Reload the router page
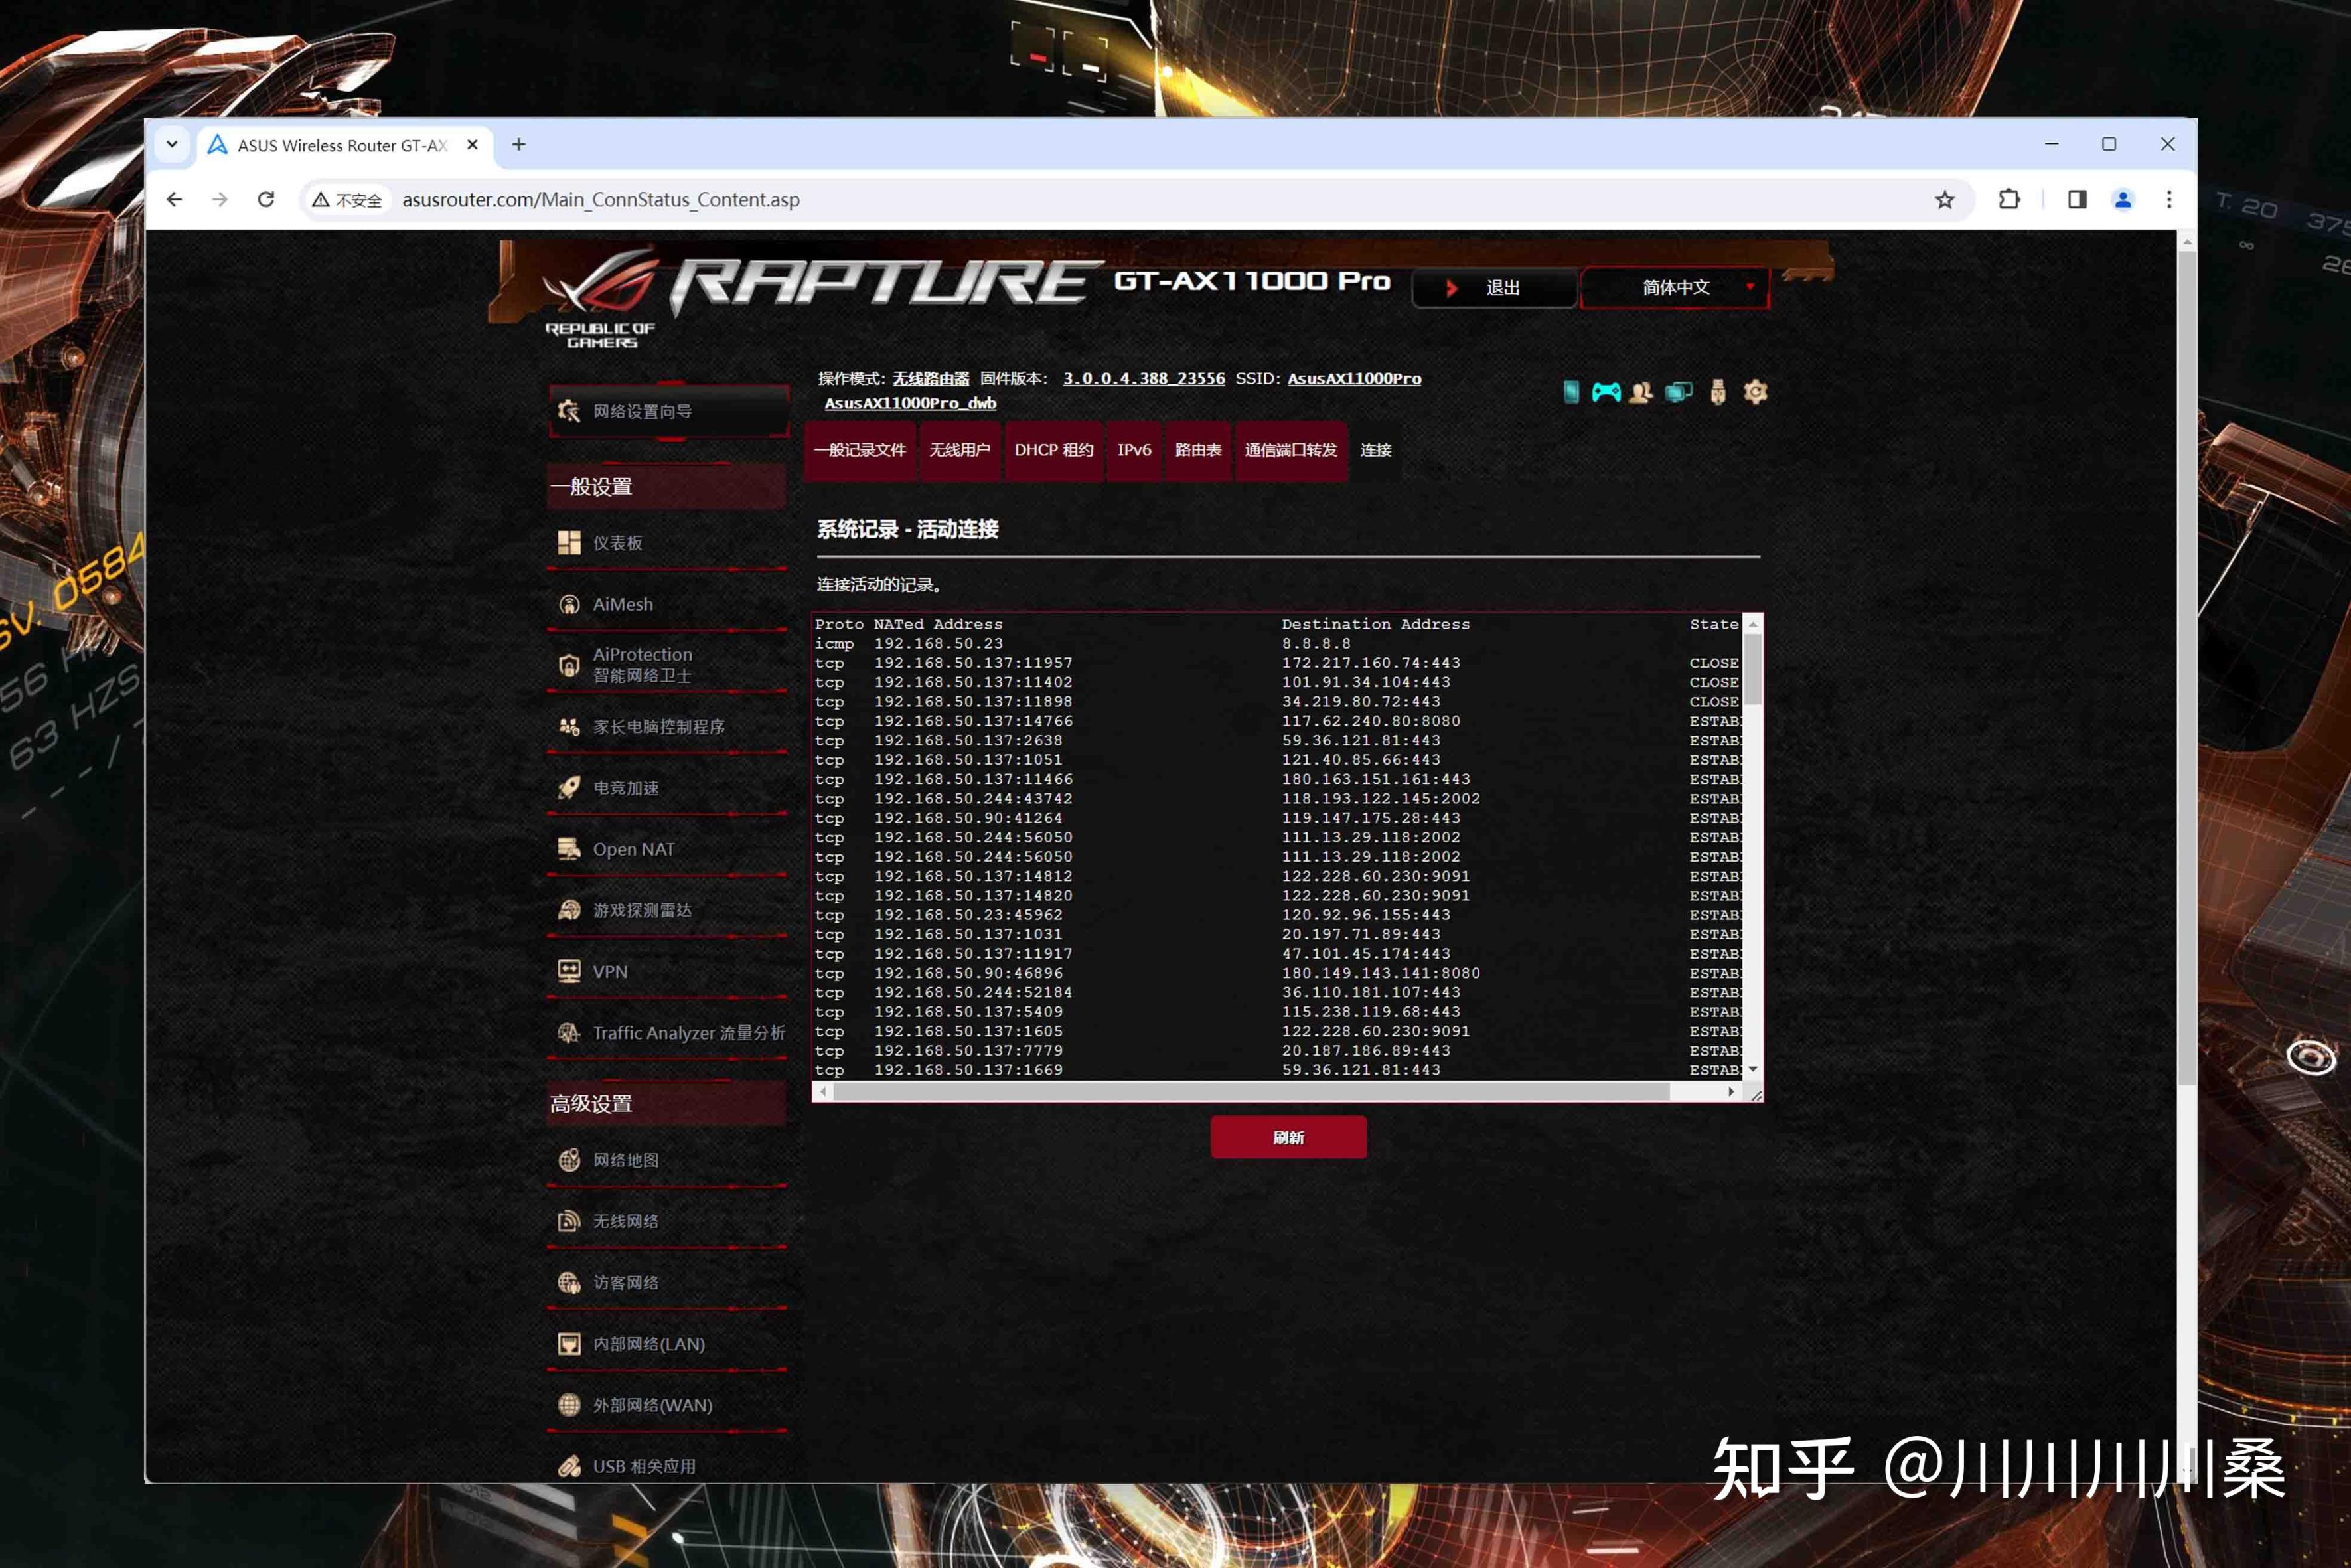The image size is (2351, 1568). tap(266, 200)
